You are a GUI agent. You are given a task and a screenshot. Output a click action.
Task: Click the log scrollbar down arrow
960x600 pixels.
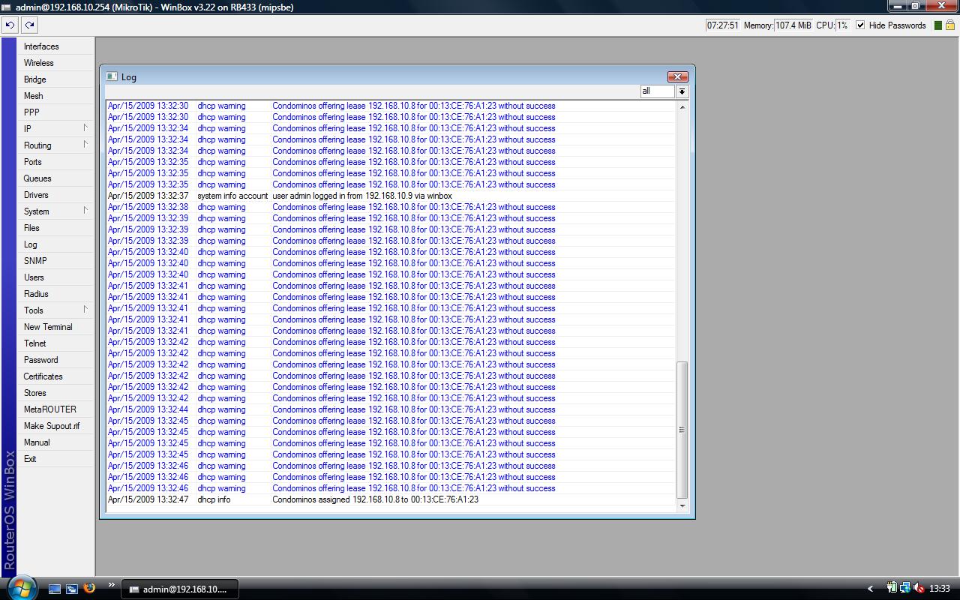pos(682,505)
